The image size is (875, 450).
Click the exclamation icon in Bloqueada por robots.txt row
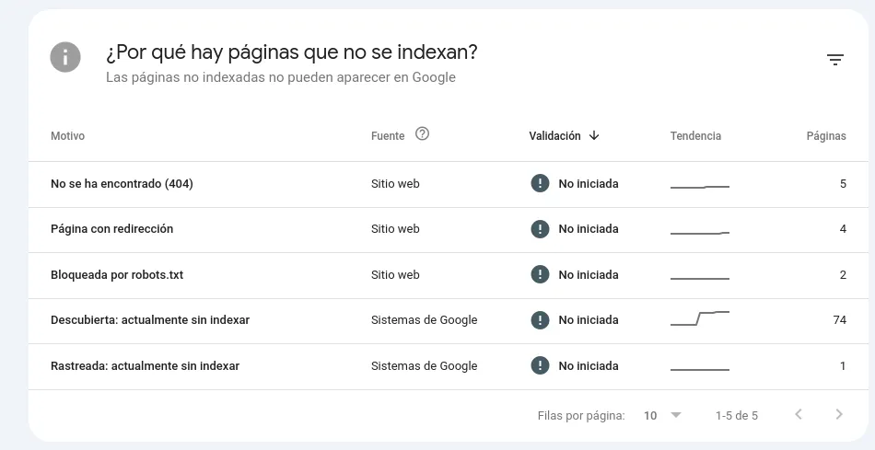click(540, 274)
